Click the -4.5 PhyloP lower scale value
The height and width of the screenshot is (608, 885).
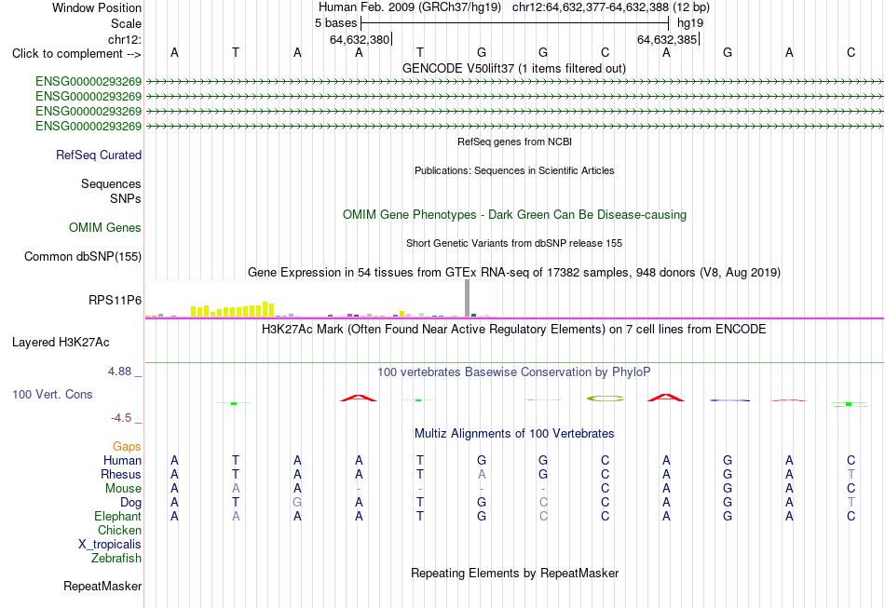point(121,418)
